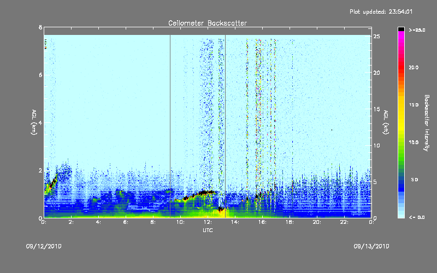Click the dark blue band near 5.0 on colorbar

(401, 181)
